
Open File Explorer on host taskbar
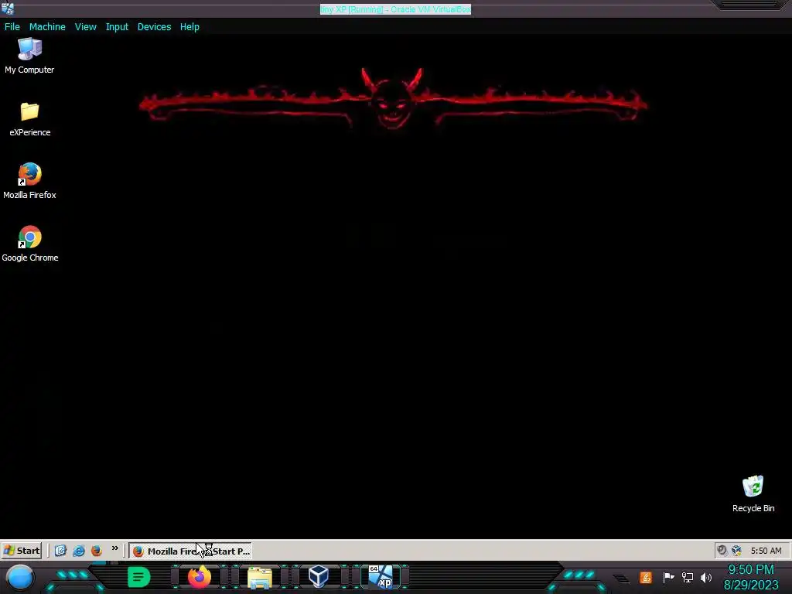pos(260,578)
